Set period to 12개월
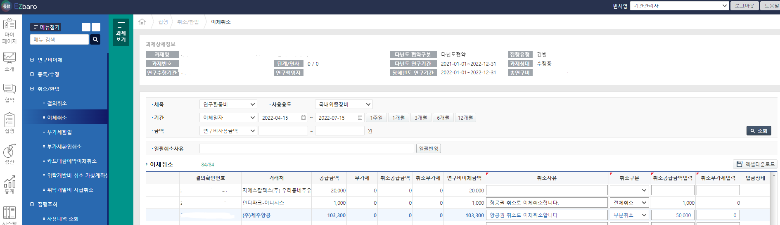This screenshot has width=780, height=225. (x=465, y=118)
